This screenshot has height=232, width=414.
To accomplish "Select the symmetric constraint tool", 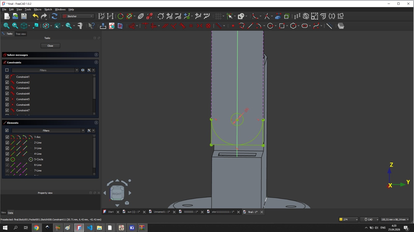I will (x=199, y=26).
